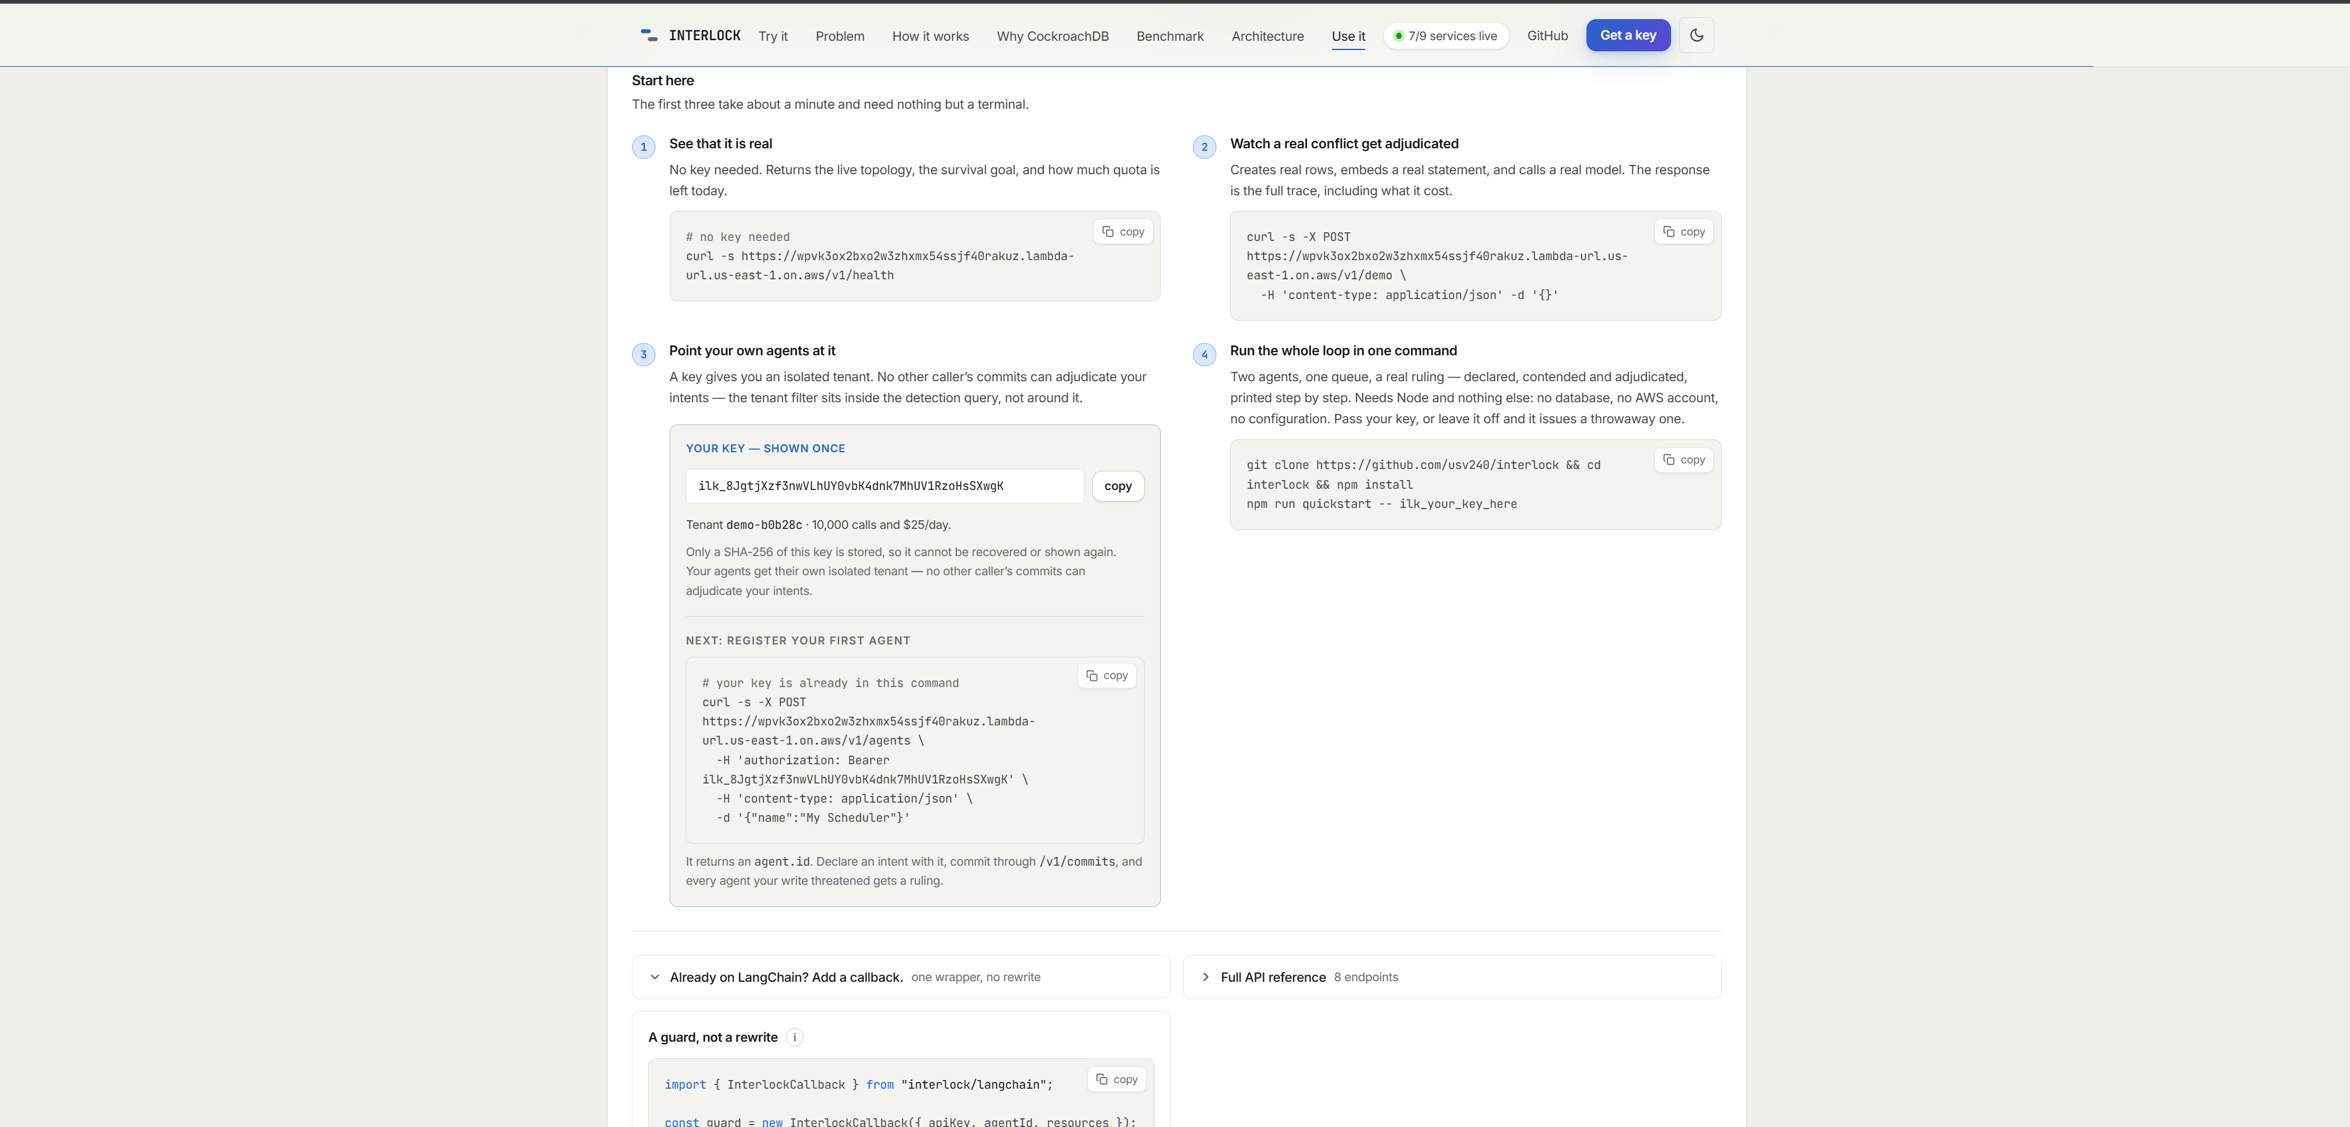Viewport: 2350px width, 1127px height.
Task: Click 'Run the whole loop in one command' heading
Action: (1343, 352)
